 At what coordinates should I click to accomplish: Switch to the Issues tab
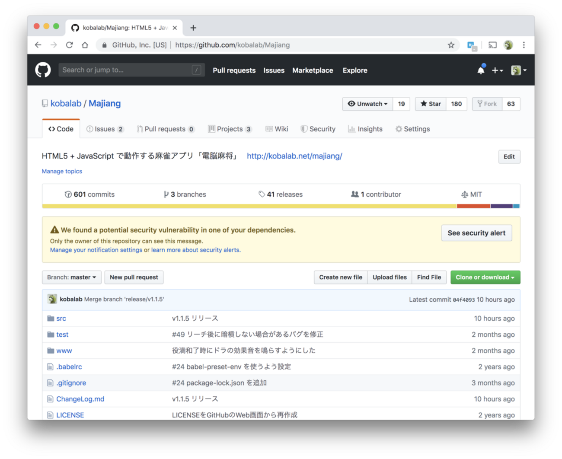click(105, 129)
